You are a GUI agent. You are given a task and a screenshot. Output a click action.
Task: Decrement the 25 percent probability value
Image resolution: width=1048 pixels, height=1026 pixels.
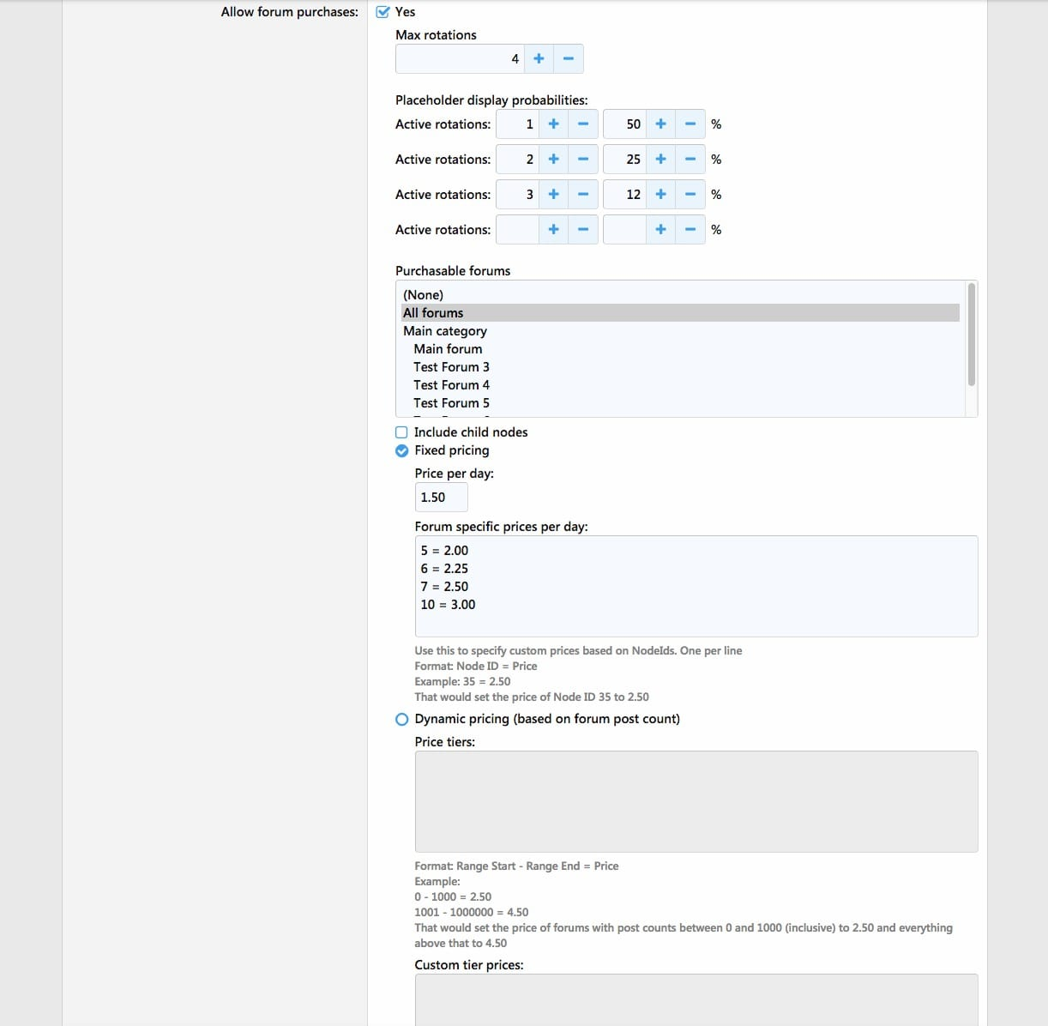coord(690,160)
